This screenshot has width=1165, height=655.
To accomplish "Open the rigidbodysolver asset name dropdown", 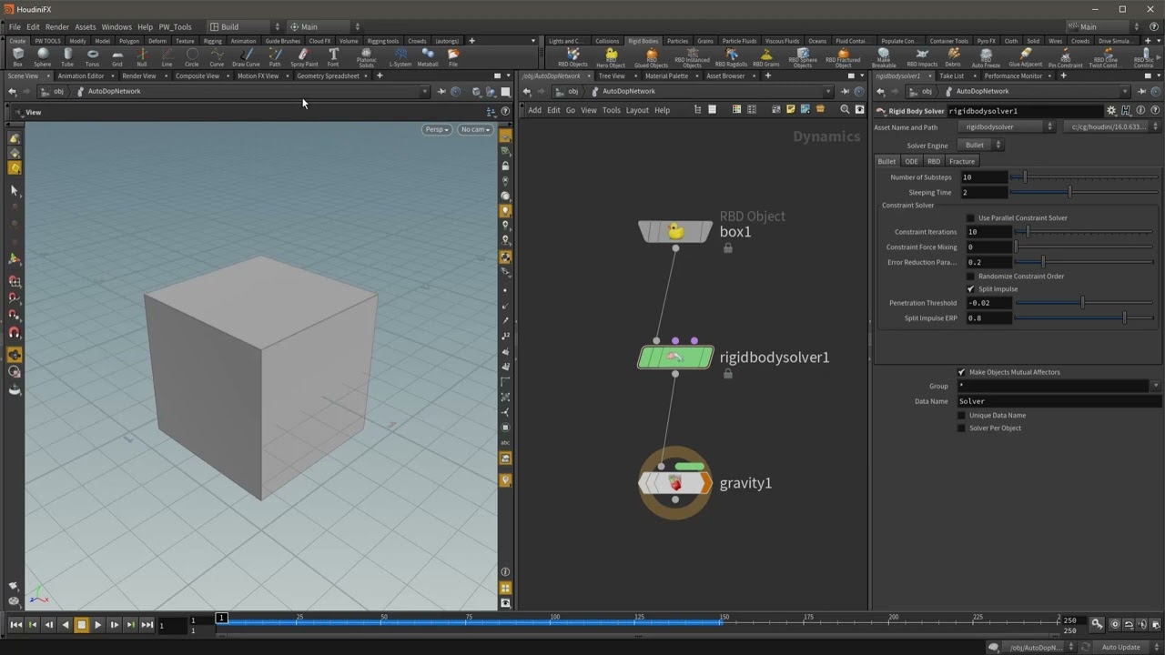I will coord(1008,127).
